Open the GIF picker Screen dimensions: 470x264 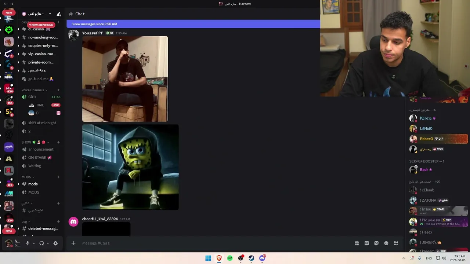coord(366,243)
